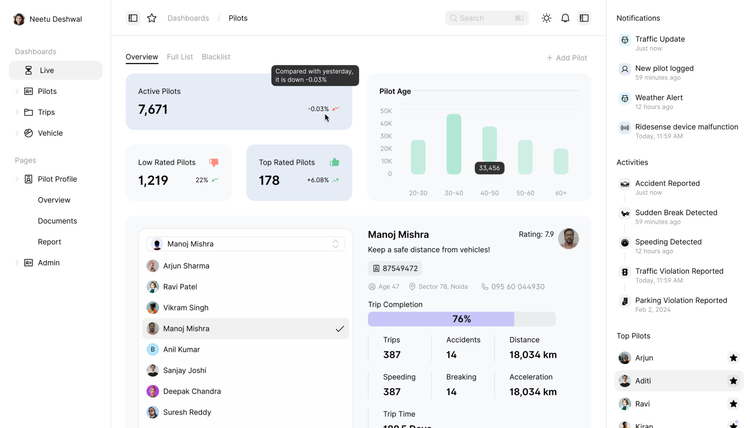The width and height of the screenshot is (752, 428).
Task: Click the Trips folder icon
Action: 28,112
